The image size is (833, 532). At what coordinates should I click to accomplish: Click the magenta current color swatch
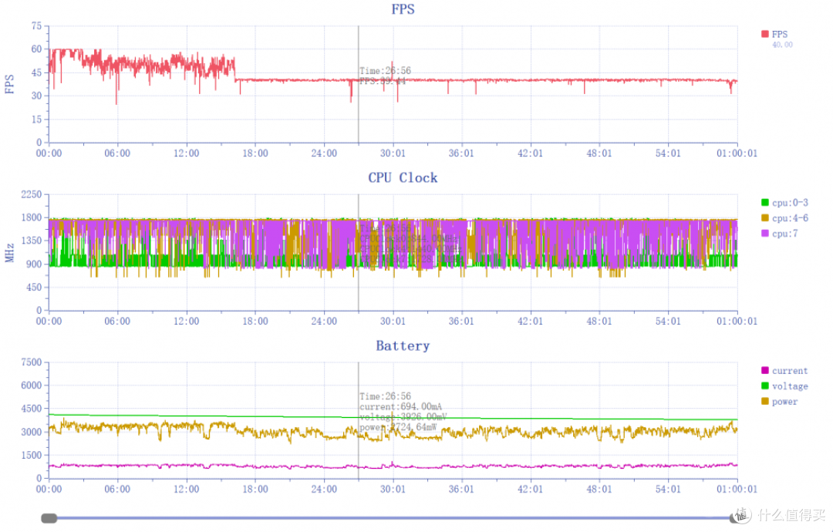point(765,370)
